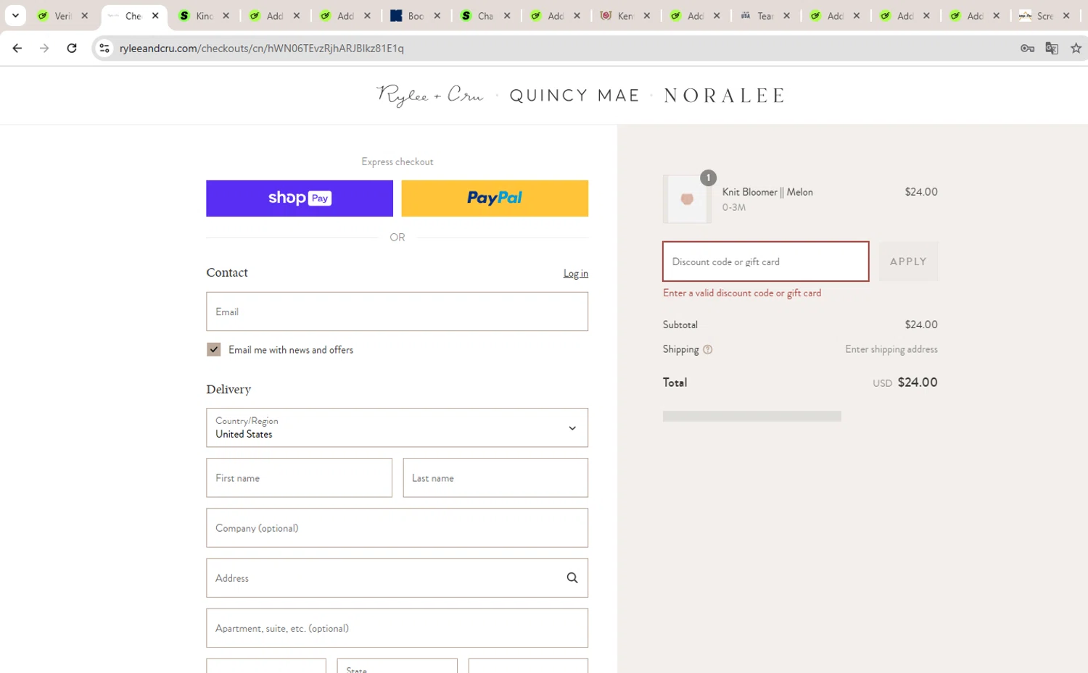Go forward in browser history

pos(44,48)
